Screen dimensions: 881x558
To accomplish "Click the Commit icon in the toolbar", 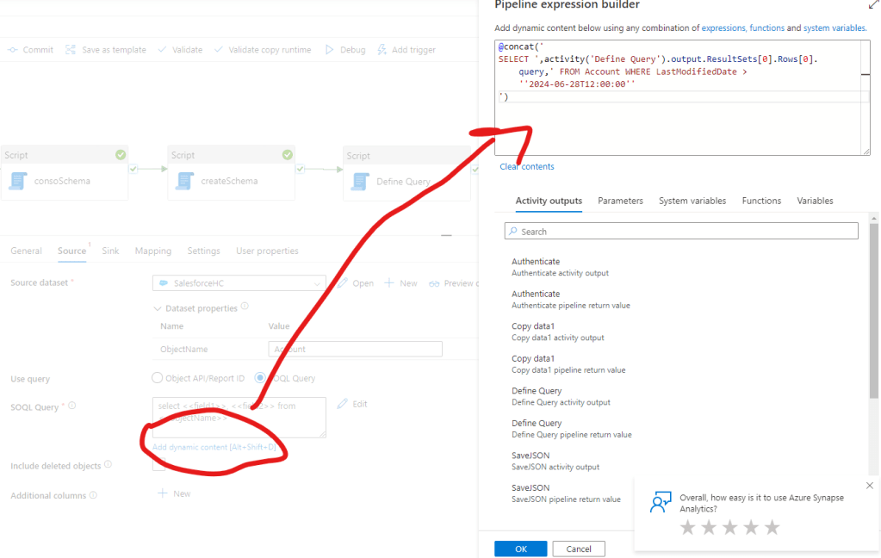I will pyautogui.click(x=13, y=50).
